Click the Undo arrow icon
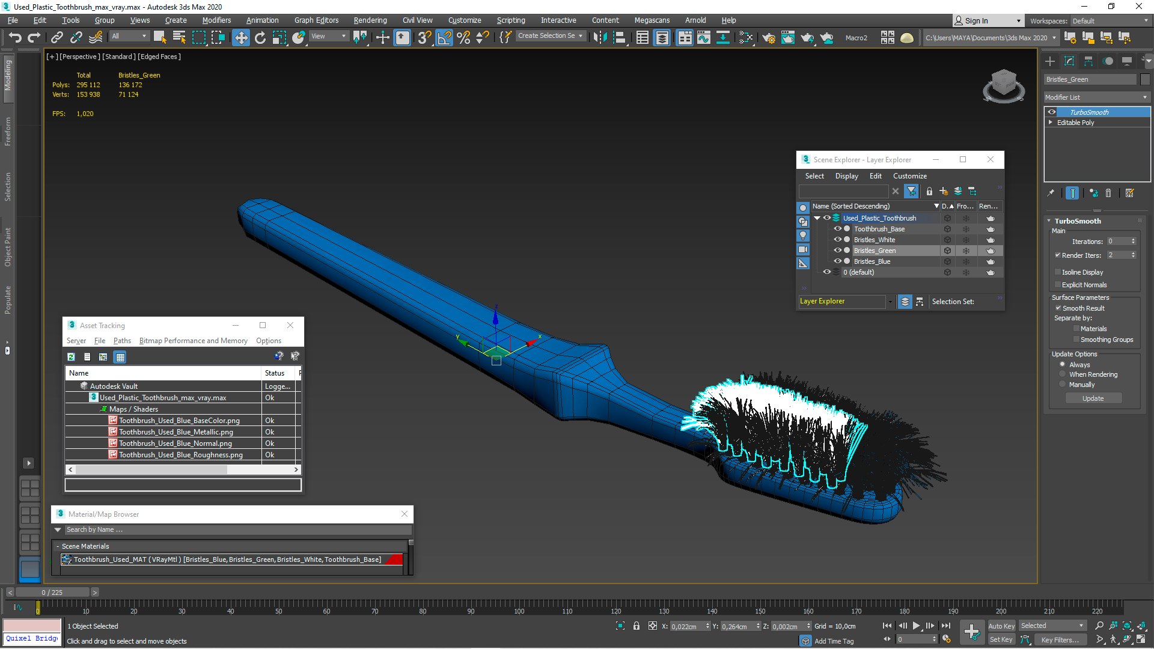1154x649 pixels. click(14, 37)
